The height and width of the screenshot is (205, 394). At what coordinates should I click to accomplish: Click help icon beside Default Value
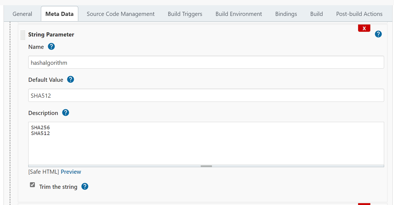[x=71, y=80]
